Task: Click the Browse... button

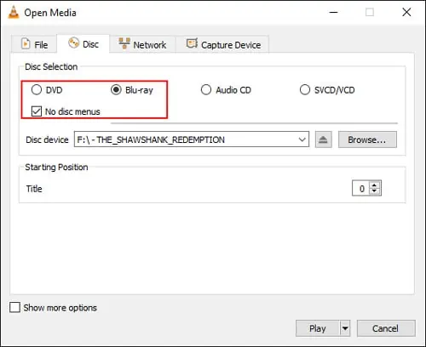Action: pos(367,139)
